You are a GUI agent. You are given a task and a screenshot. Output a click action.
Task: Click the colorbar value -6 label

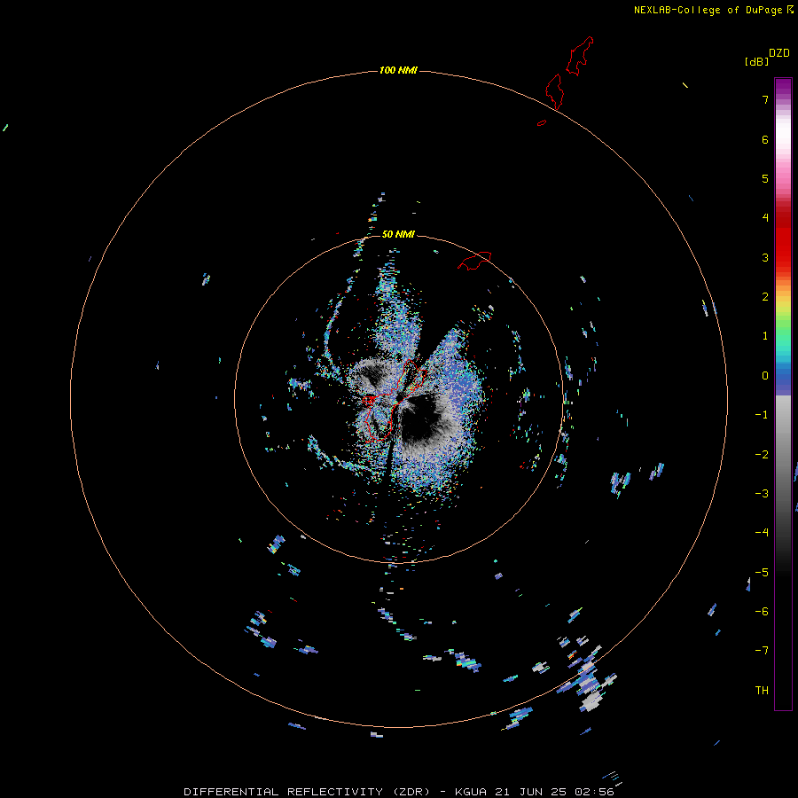[762, 612]
